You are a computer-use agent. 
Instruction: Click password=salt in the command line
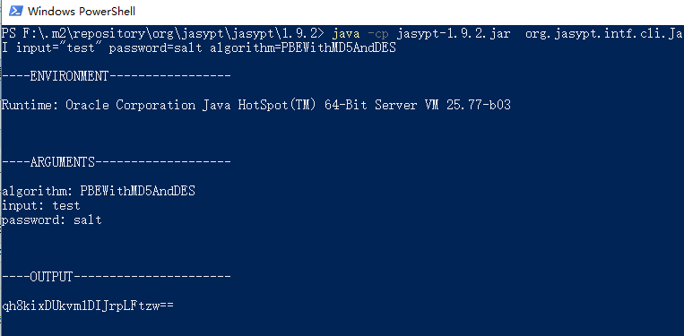[155, 48]
